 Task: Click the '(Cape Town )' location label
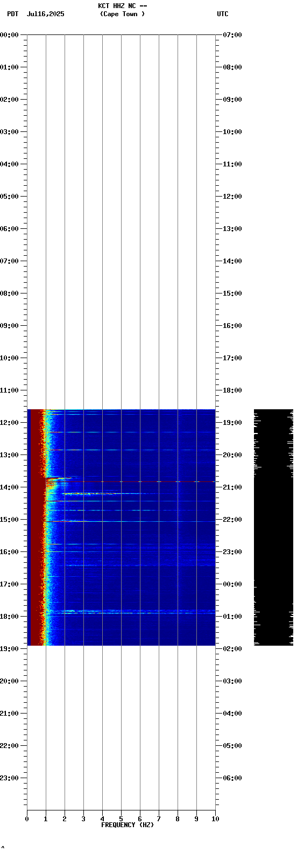click(122, 14)
